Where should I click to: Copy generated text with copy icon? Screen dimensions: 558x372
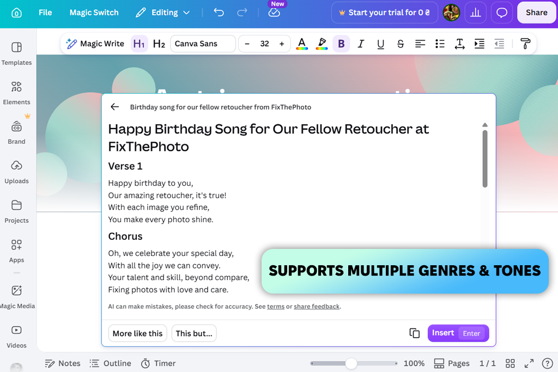point(414,333)
